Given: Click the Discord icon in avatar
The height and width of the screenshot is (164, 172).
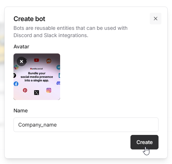Looking at the screenshot, I should (58, 83).
